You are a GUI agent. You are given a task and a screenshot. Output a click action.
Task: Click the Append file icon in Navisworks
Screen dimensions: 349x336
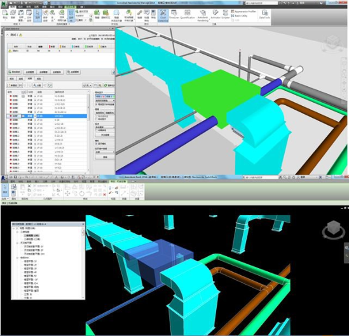tap(5, 15)
